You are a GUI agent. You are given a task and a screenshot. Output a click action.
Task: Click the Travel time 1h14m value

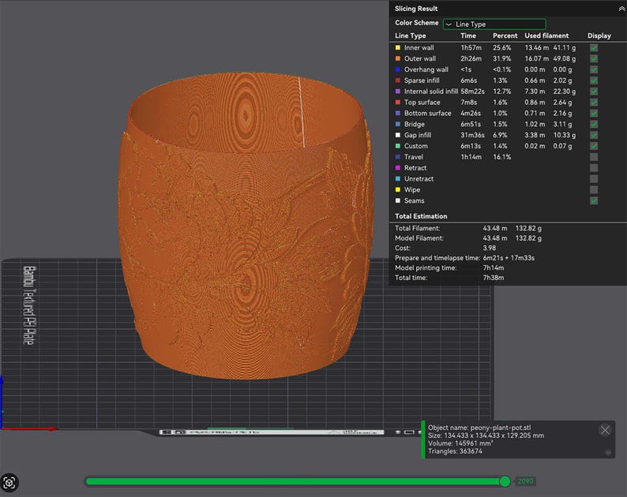[x=471, y=157]
